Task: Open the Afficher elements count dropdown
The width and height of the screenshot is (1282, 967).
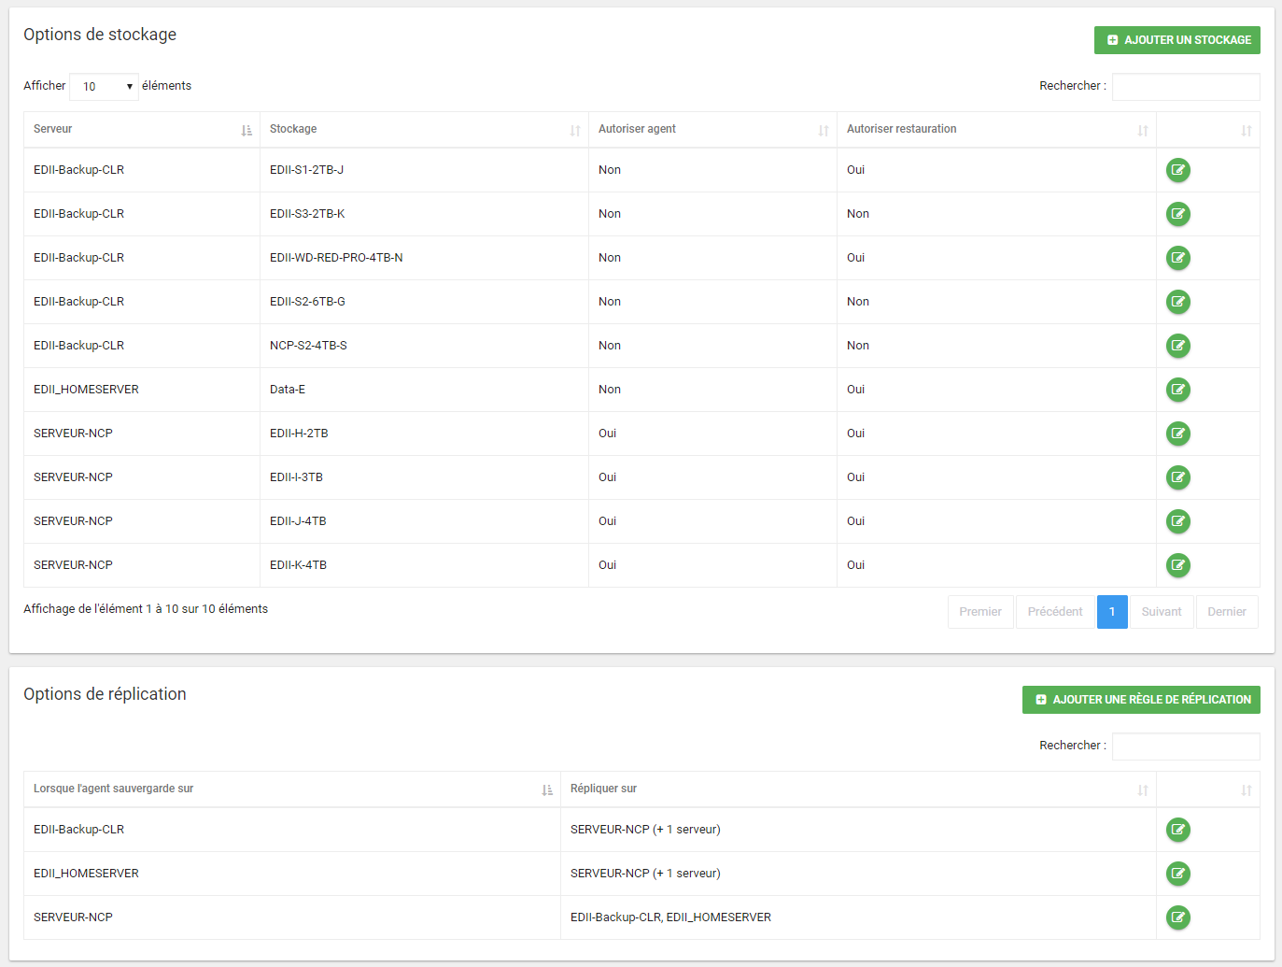Action: [104, 86]
